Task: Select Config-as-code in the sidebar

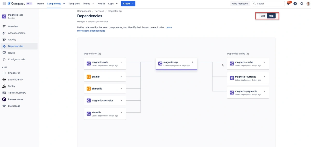Action: (x=19, y=60)
